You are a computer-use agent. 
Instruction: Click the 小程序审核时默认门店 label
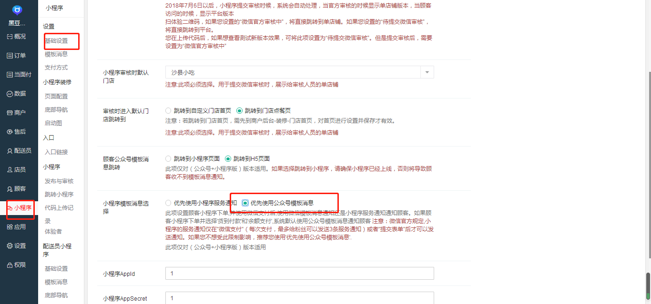(x=126, y=77)
